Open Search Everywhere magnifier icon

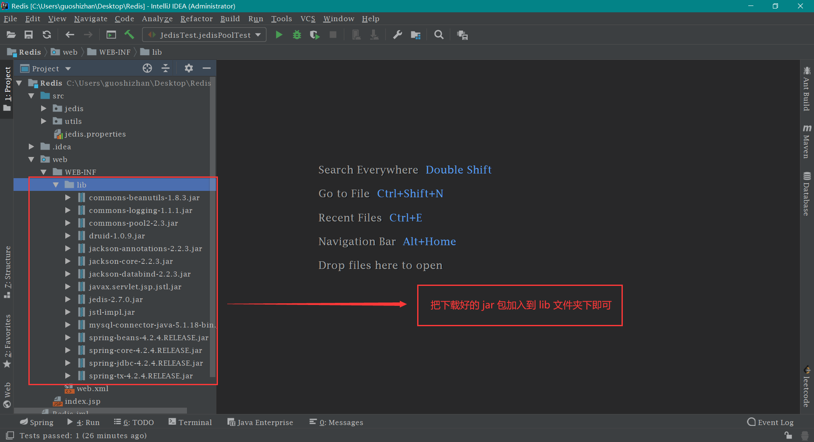[439, 35]
